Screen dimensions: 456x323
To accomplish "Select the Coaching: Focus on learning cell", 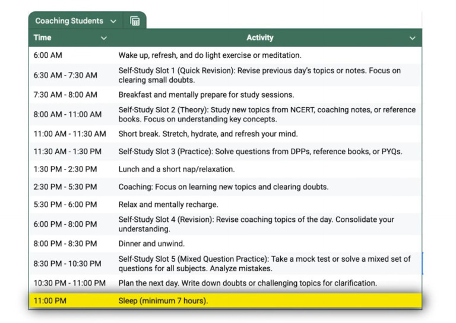I will pyautogui.click(x=268, y=187).
